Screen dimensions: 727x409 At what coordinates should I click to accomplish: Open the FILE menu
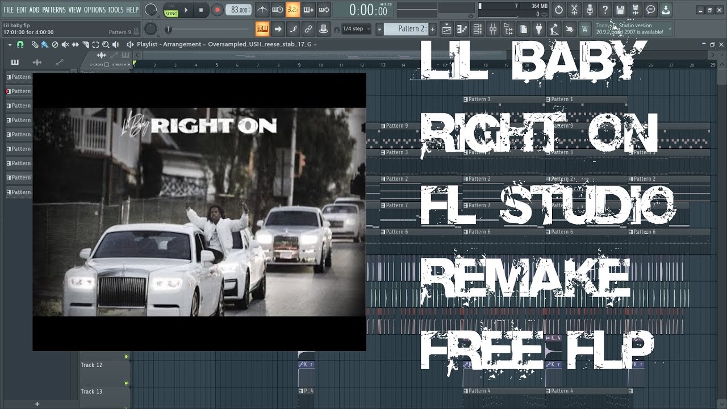coord(9,10)
